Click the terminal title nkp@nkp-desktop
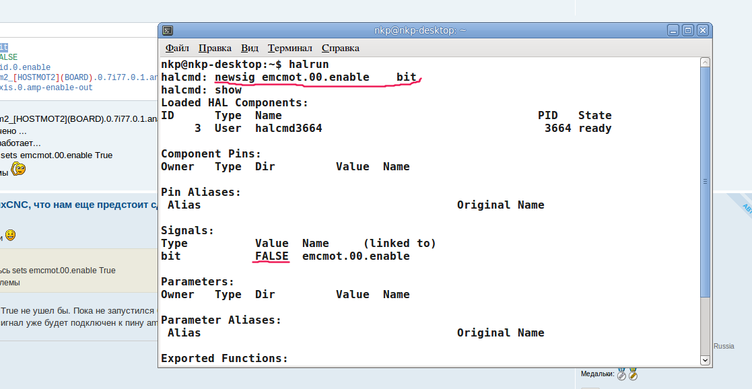 coord(420,30)
